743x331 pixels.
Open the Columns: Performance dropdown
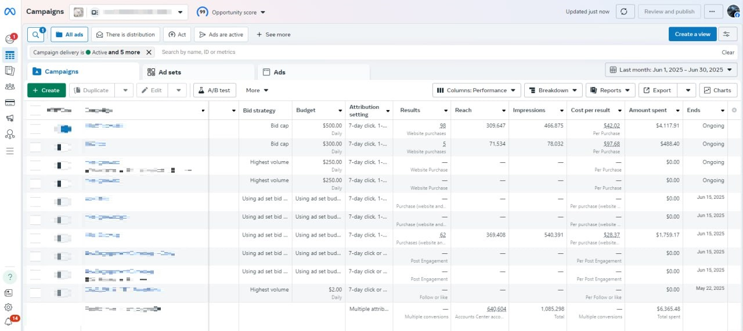point(477,90)
